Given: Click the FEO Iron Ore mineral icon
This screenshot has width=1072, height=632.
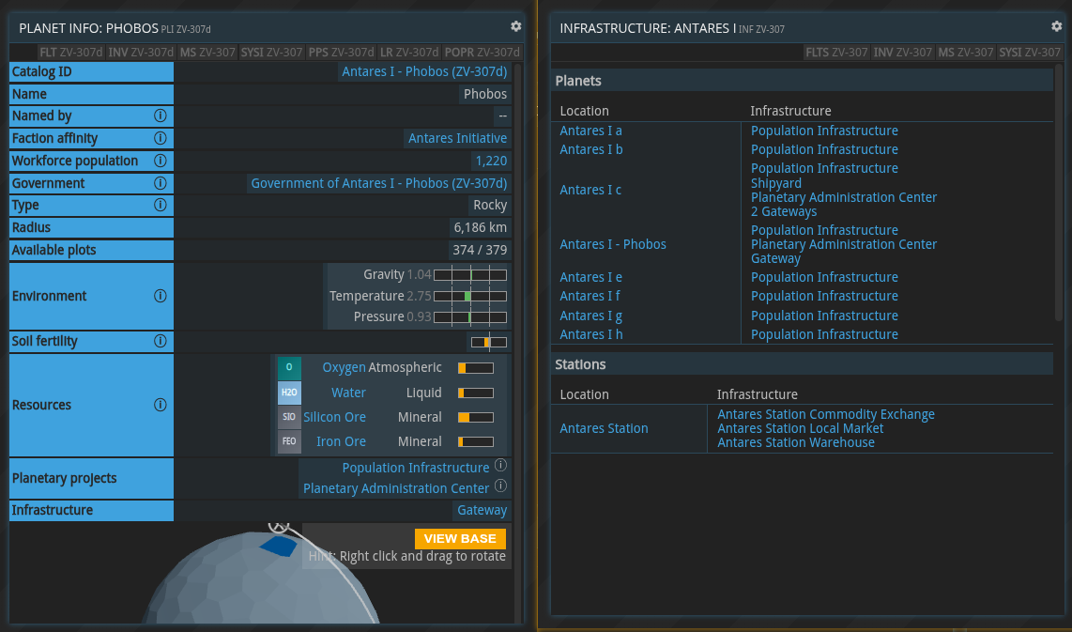Looking at the screenshot, I should (289, 440).
